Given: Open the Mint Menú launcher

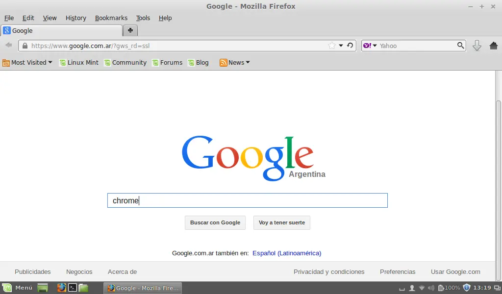Looking at the screenshot, I should tap(17, 288).
